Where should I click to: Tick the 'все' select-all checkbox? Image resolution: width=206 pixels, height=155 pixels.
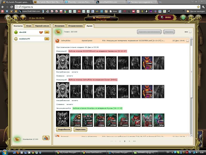[x=190, y=32]
